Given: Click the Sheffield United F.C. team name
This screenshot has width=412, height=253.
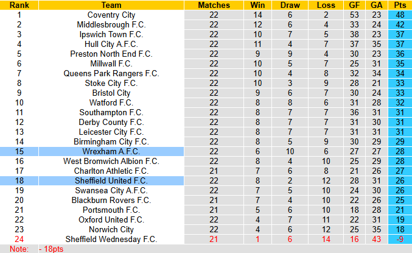Looking at the screenshot, I should [111, 181].
